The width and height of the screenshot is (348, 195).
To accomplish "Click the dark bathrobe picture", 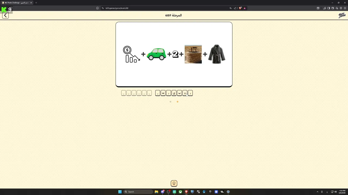I will point(217,54).
